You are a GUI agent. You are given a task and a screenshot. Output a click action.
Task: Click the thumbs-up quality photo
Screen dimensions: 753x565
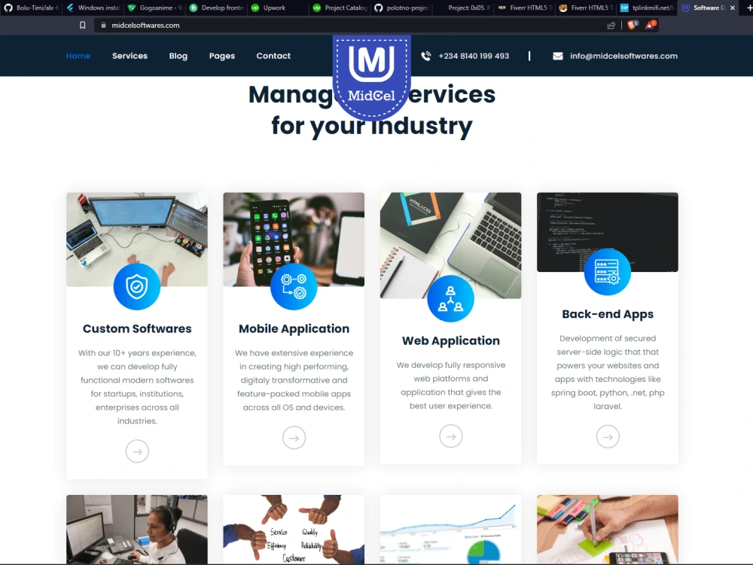294,530
